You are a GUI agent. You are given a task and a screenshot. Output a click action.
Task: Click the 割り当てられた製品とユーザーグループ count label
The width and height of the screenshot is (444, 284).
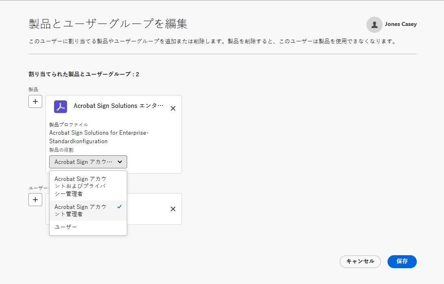84,74
